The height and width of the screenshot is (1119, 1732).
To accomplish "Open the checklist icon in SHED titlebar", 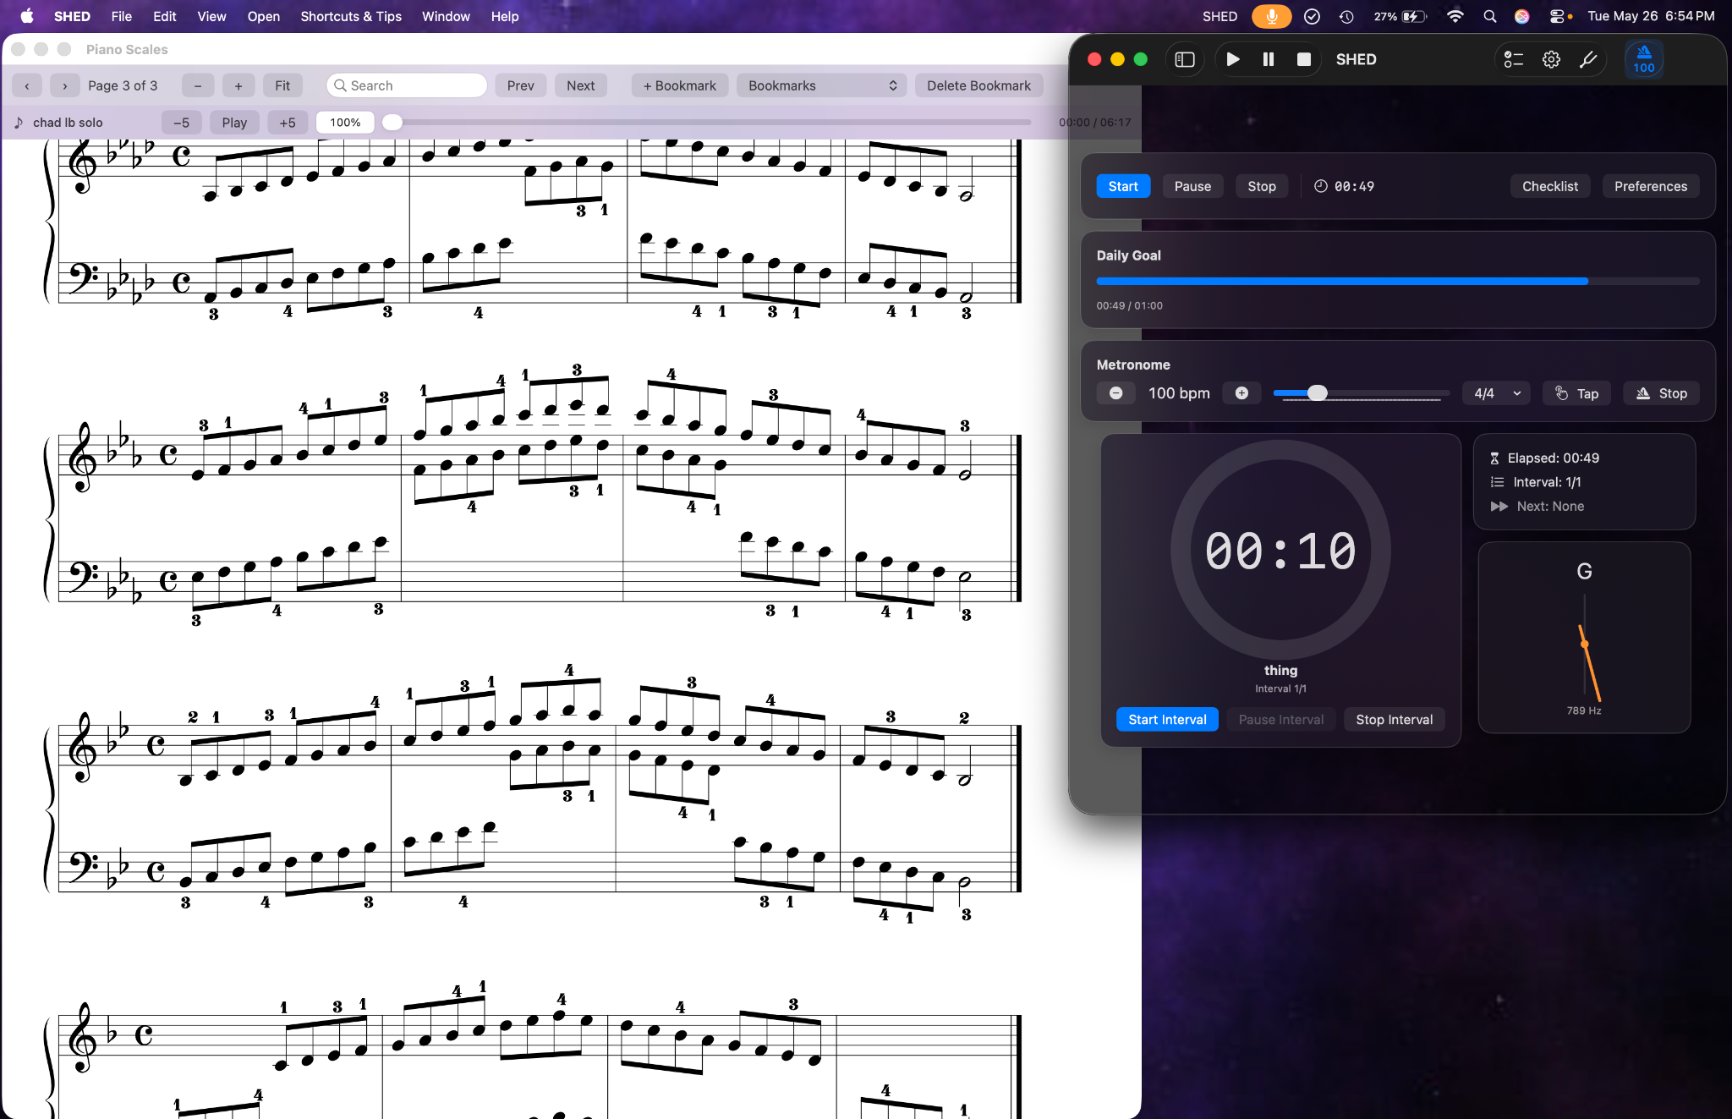I will pos(1514,59).
